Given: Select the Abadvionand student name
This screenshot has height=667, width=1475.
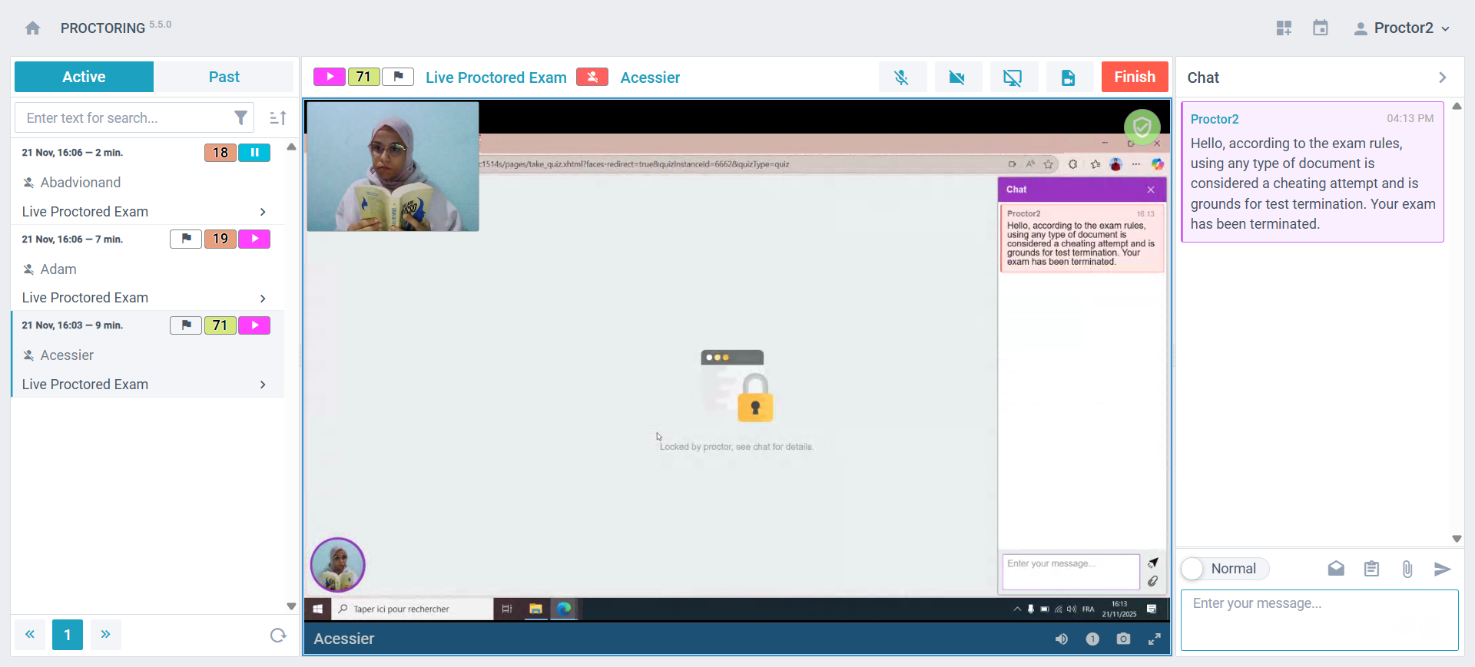Looking at the screenshot, I should click(x=81, y=183).
